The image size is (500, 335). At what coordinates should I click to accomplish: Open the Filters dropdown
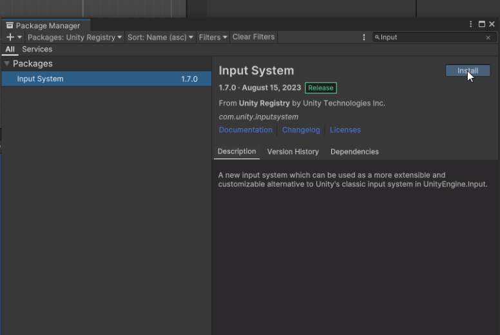213,37
